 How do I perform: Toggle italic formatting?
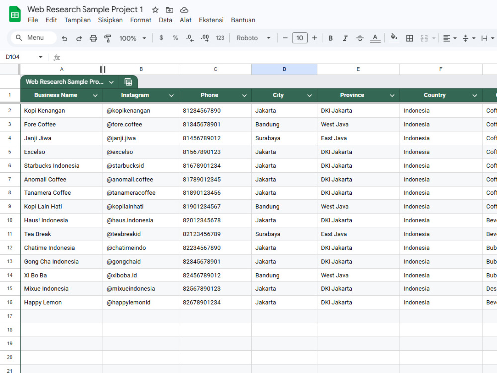point(345,38)
